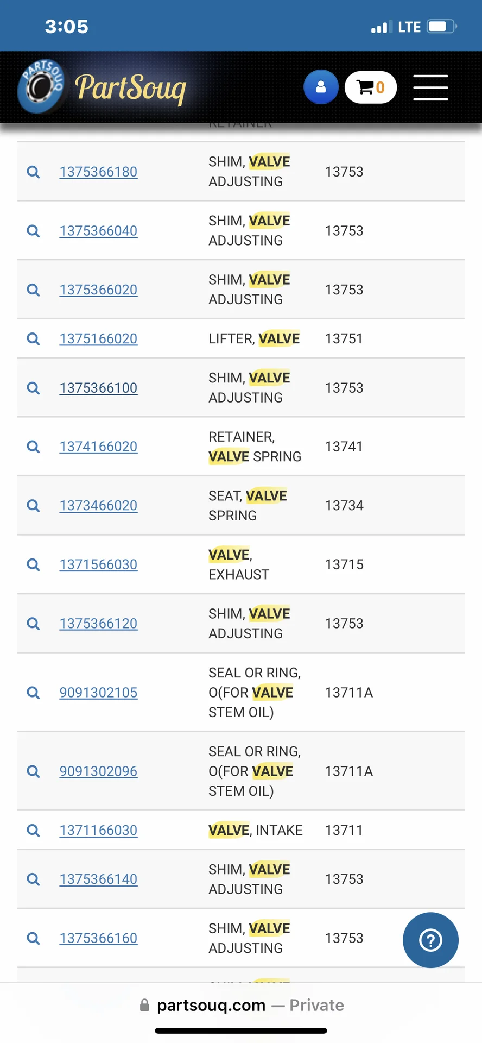Open part number 1375366160 link
Image resolution: width=482 pixels, height=1043 pixels.
click(x=98, y=938)
